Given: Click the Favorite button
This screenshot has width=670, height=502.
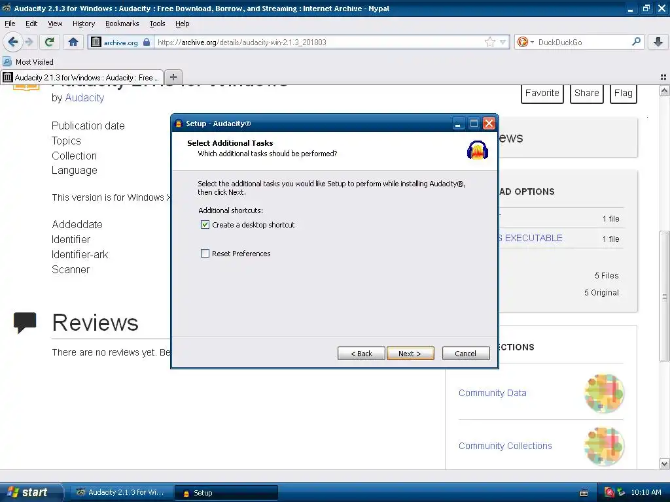Looking at the screenshot, I should 542,93.
